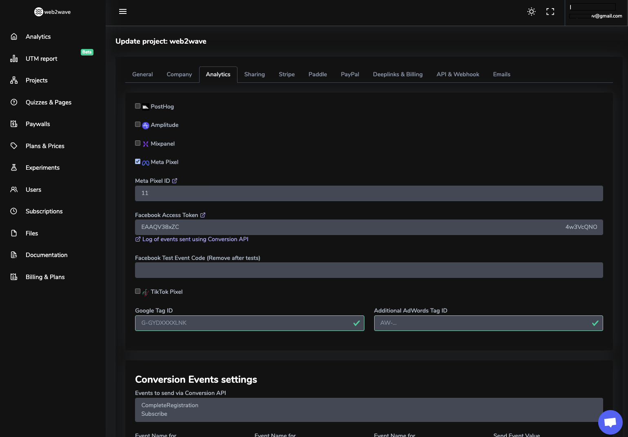Open Subscriptions in the sidebar
628x437 pixels.
pos(44,211)
